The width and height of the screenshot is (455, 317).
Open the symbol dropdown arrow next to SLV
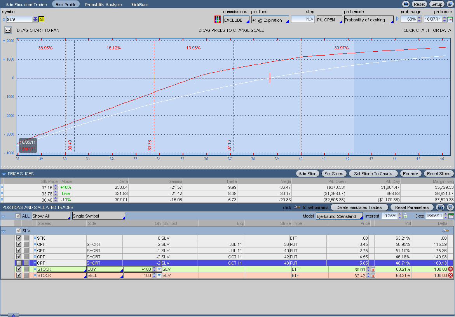[x=35, y=19]
